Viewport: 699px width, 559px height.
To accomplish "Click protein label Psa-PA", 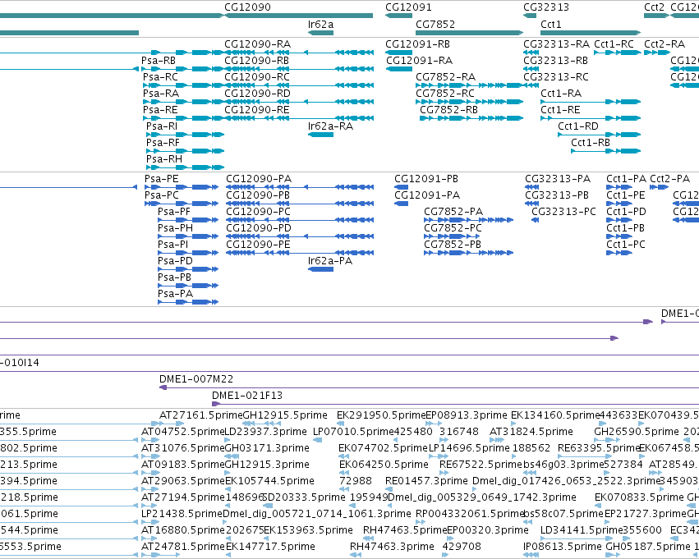I will pyautogui.click(x=175, y=294).
